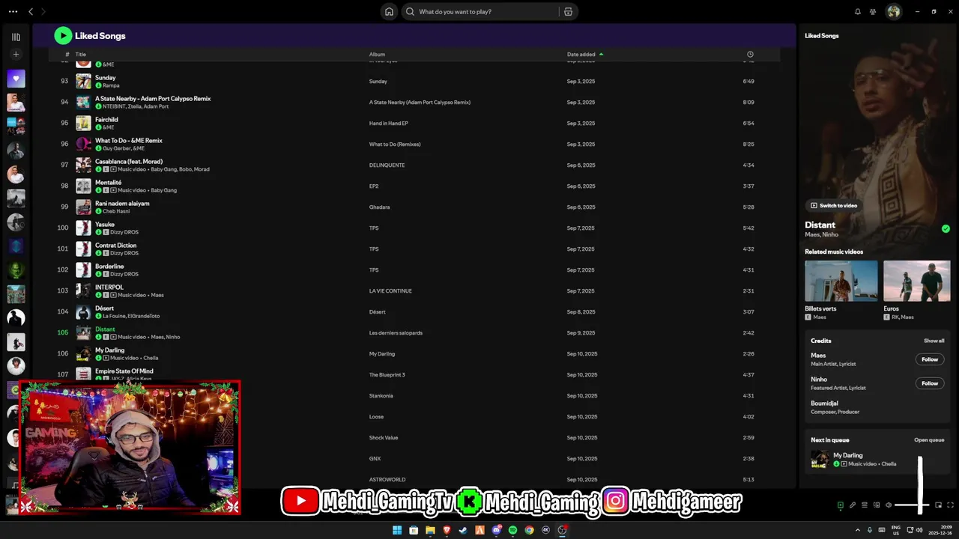The height and width of the screenshot is (539, 959).
Task: Enter full screen with the expand icon
Action: (950, 505)
